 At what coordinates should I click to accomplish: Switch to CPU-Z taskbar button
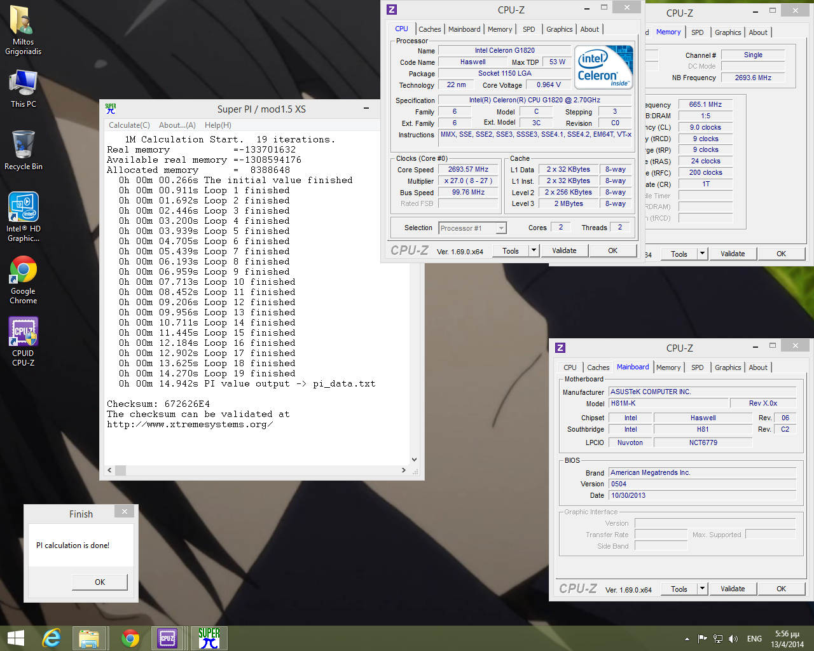point(167,638)
